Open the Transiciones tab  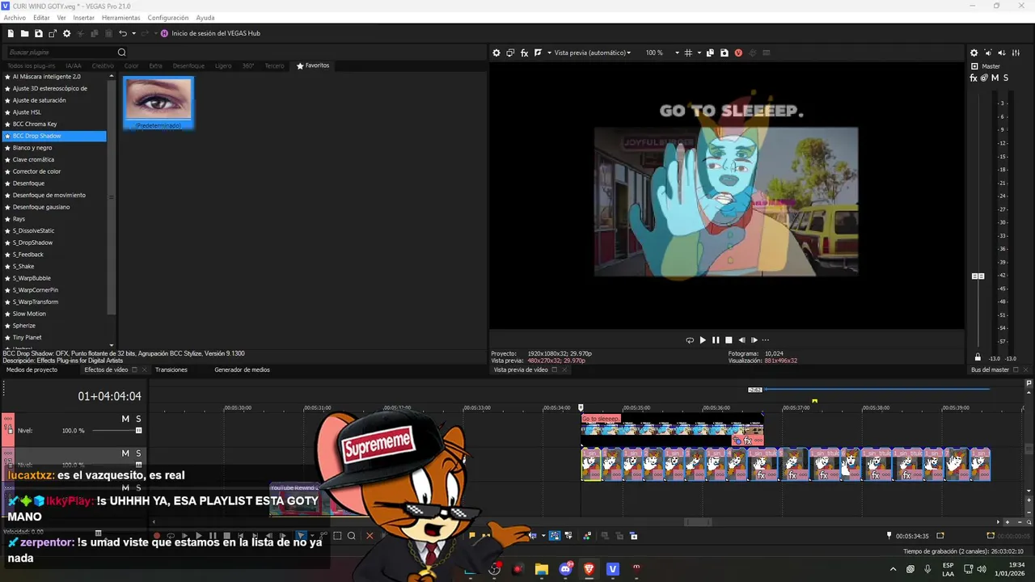coord(171,369)
